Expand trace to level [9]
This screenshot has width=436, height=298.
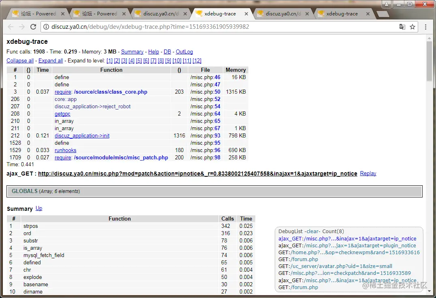pyautogui.click(x=168, y=61)
